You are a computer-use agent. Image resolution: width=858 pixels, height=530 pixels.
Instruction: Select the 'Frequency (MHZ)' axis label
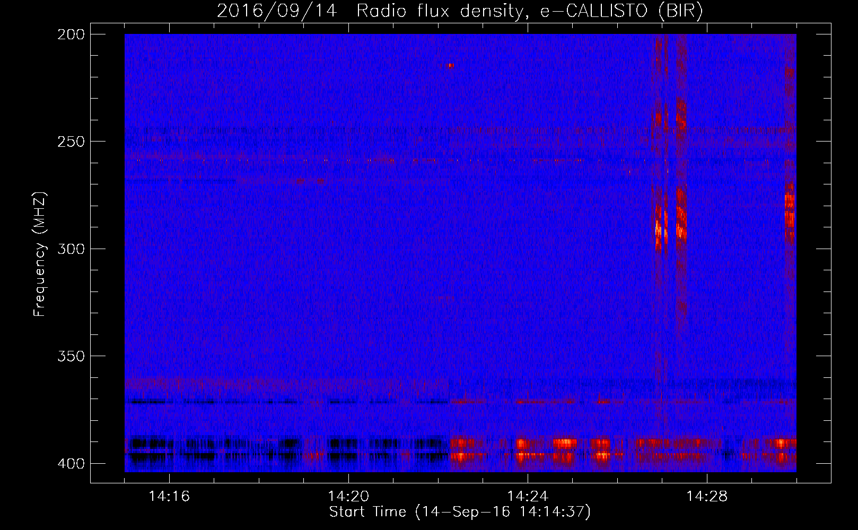[40, 254]
